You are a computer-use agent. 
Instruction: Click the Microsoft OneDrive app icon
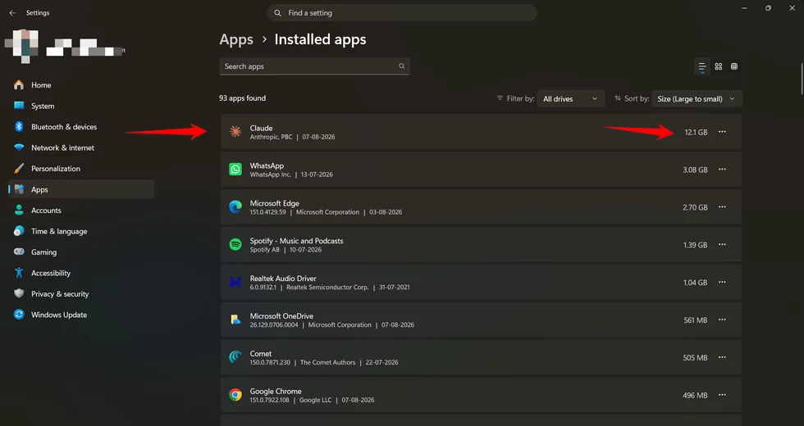click(235, 320)
